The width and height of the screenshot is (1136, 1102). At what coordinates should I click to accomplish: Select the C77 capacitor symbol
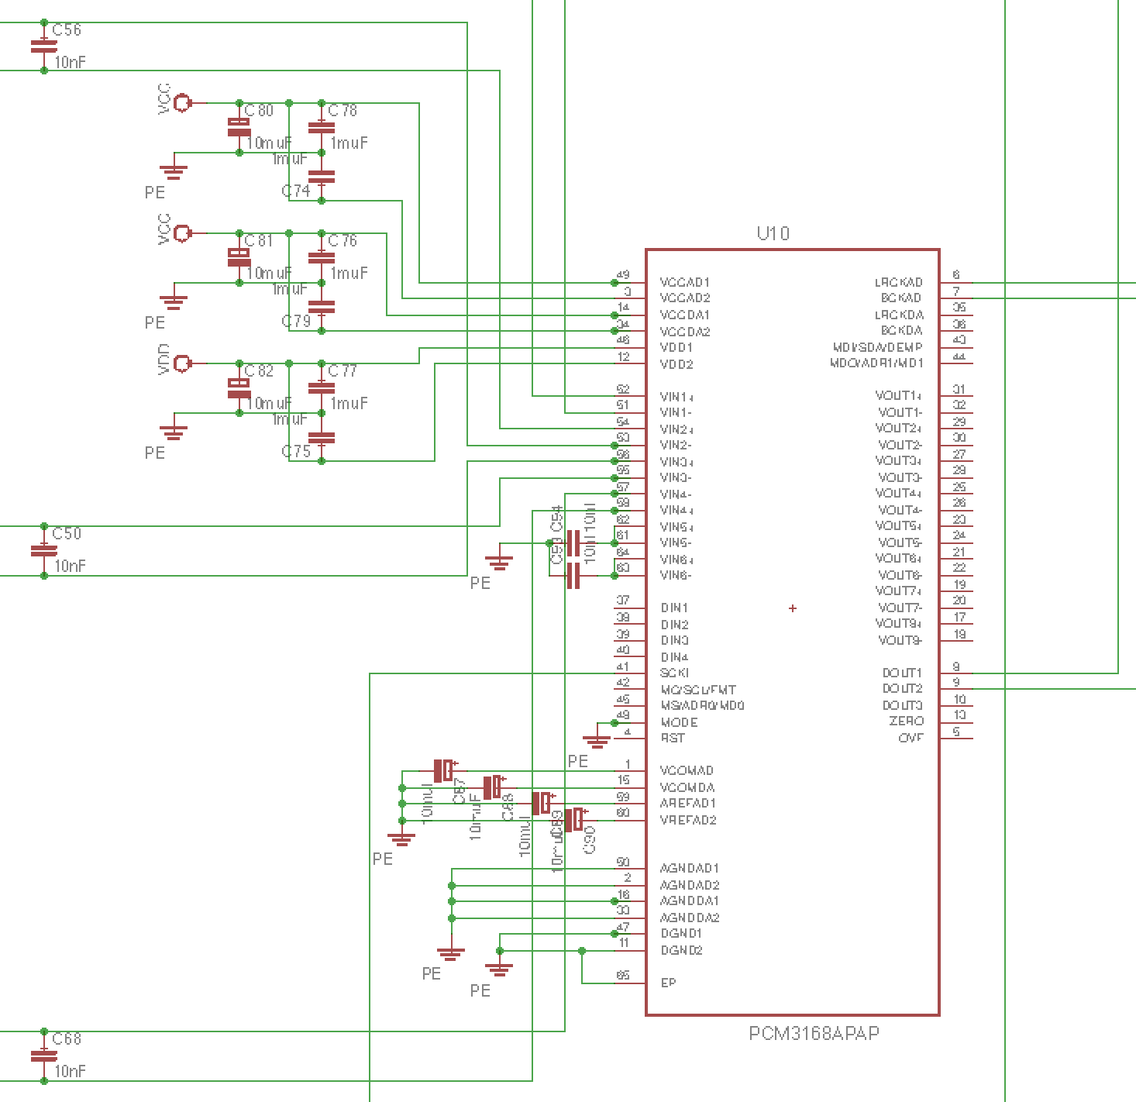[322, 387]
